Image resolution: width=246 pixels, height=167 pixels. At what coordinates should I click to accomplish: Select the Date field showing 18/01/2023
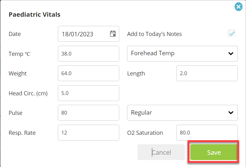[89, 34]
